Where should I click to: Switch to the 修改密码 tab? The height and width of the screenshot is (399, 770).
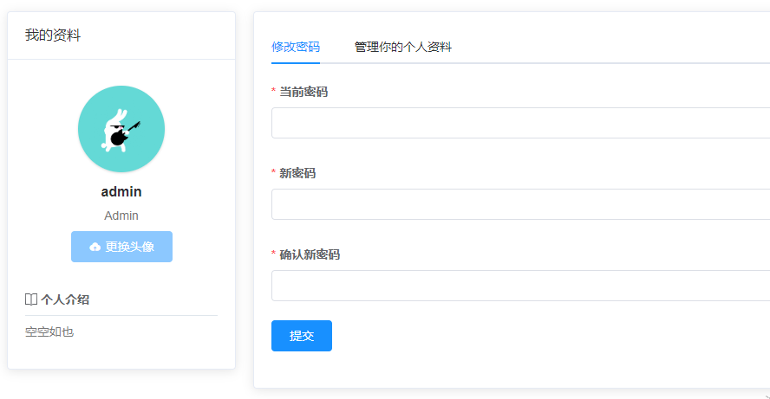tap(296, 47)
